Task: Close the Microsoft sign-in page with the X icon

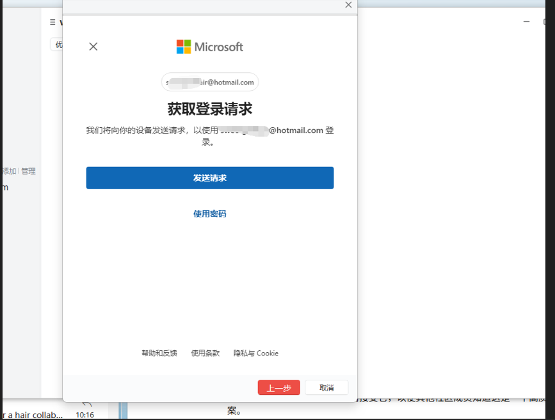Action: [93, 47]
